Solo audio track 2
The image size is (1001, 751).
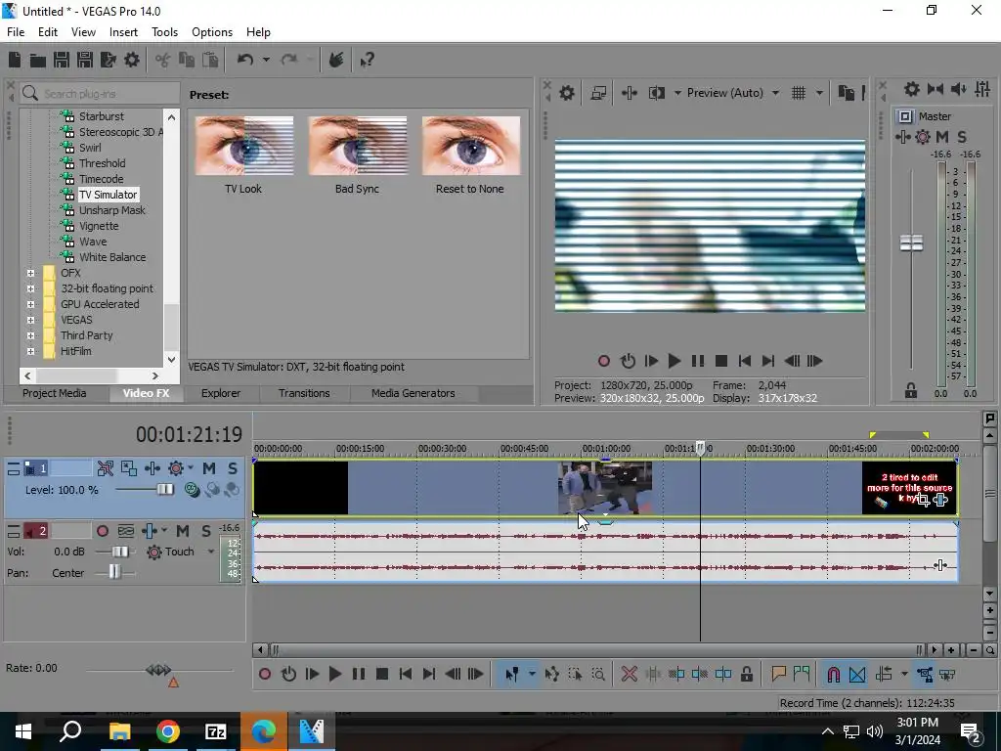206,531
